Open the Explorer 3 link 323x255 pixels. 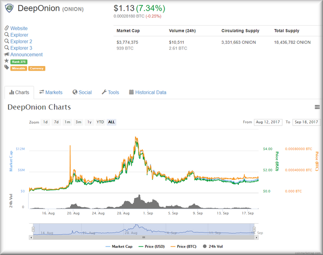click(x=21, y=48)
